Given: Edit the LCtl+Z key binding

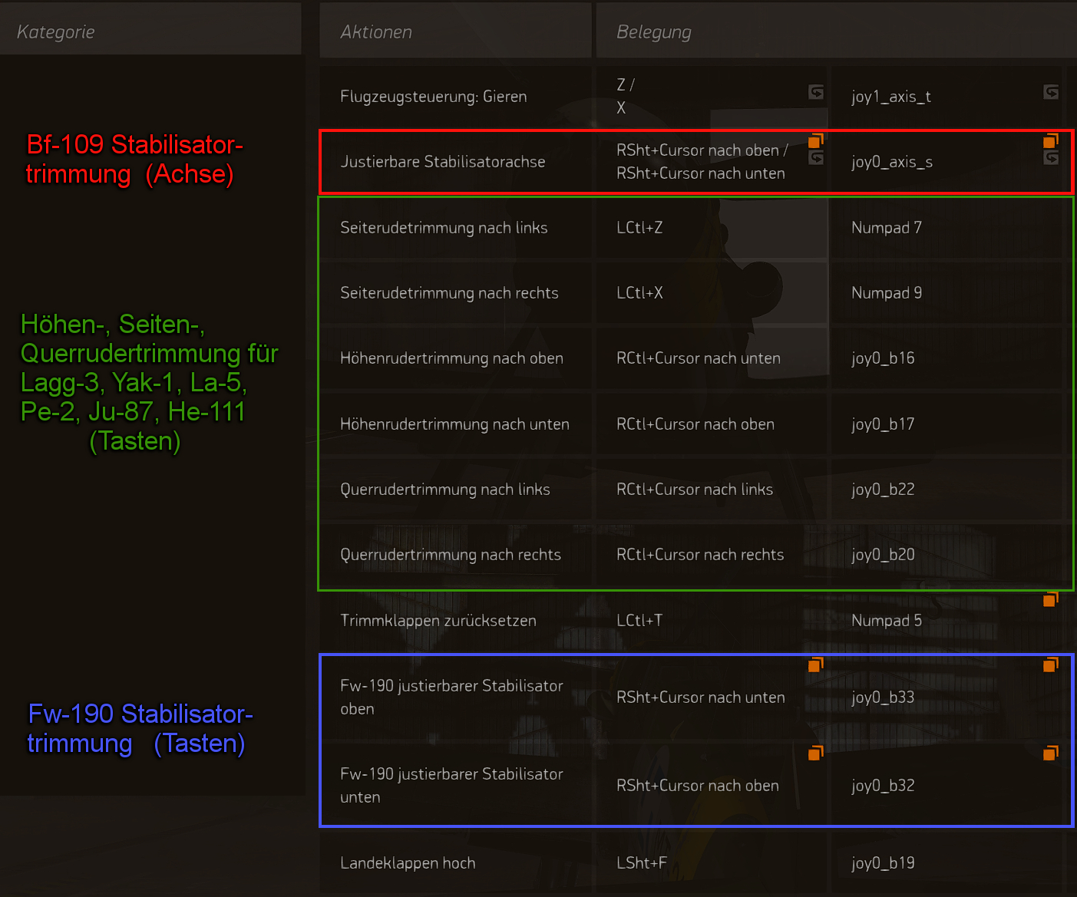Looking at the screenshot, I should pos(639,228).
